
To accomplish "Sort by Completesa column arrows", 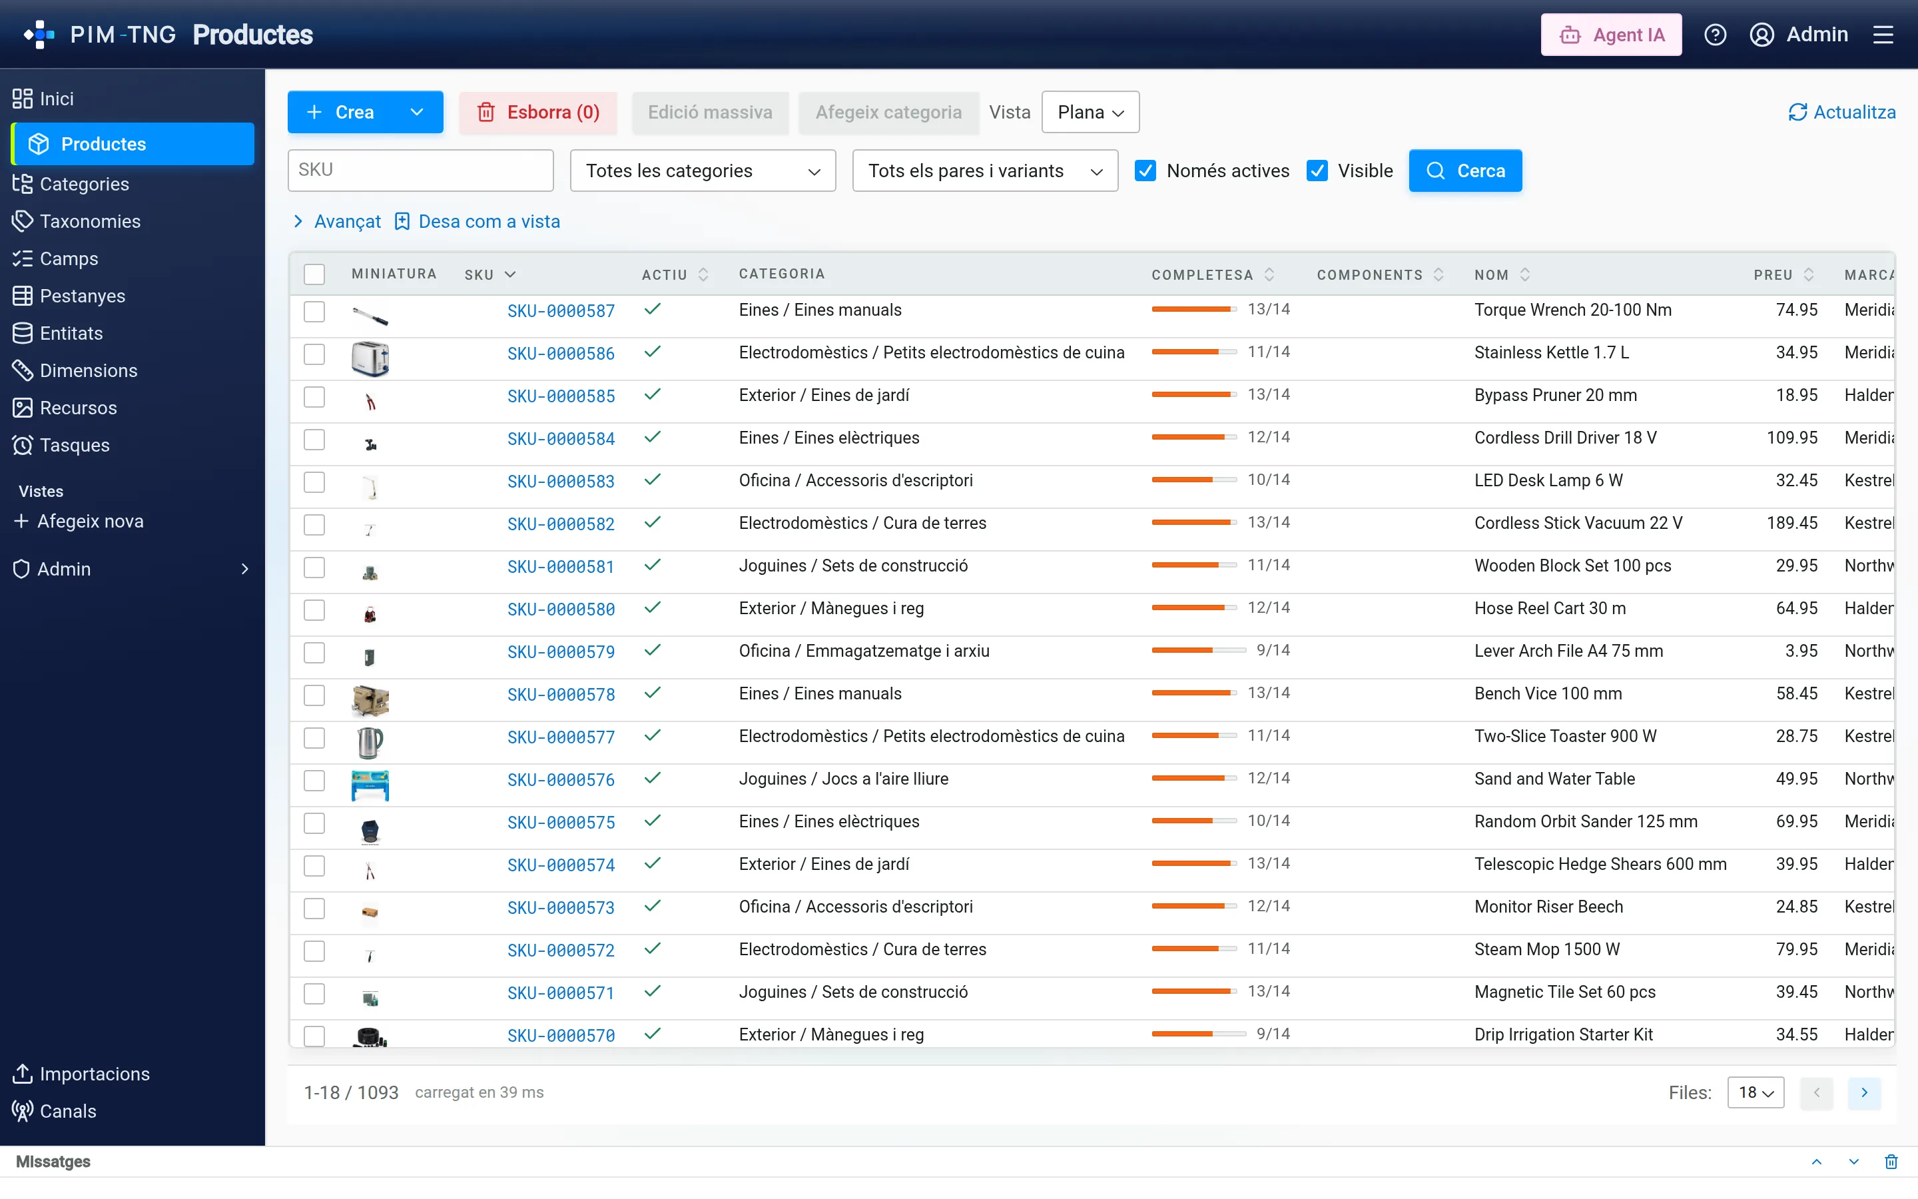I will coord(1270,274).
